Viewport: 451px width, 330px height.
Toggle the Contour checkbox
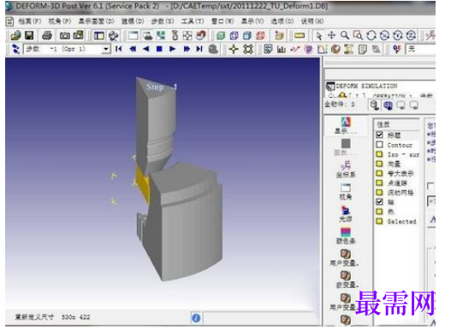(380, 145)
